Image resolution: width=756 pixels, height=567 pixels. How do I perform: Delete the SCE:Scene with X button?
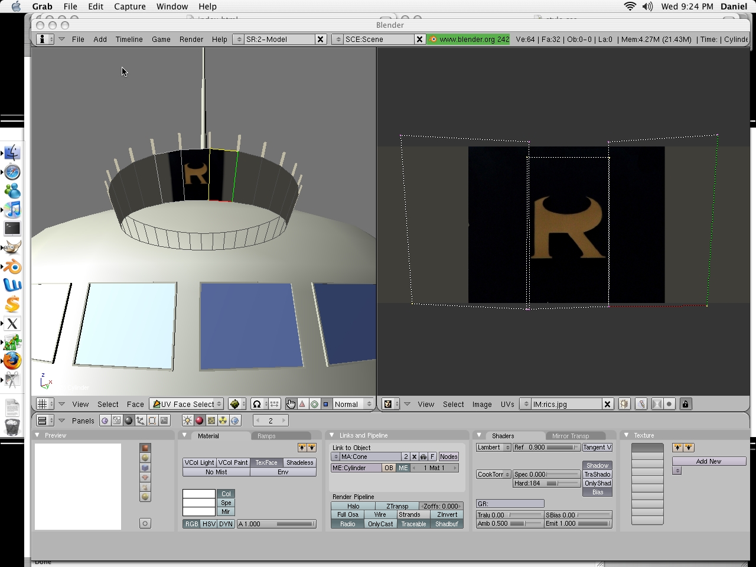(x=419, y=39)
